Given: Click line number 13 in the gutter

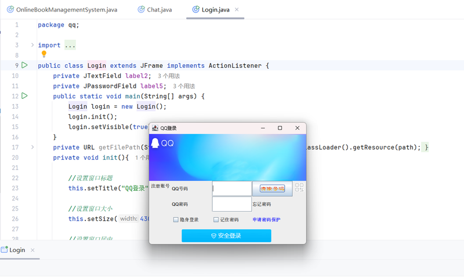Looking at the screenshot, I should [x=15, y=106].
